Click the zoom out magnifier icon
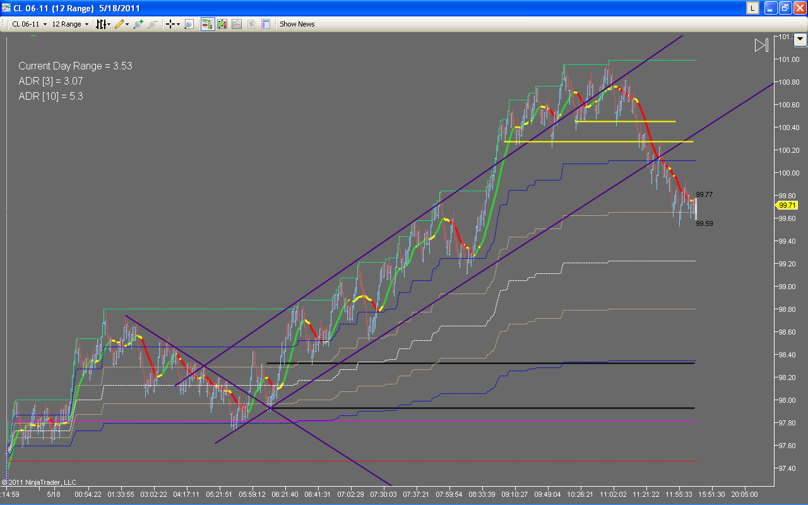 click(153, 24)
